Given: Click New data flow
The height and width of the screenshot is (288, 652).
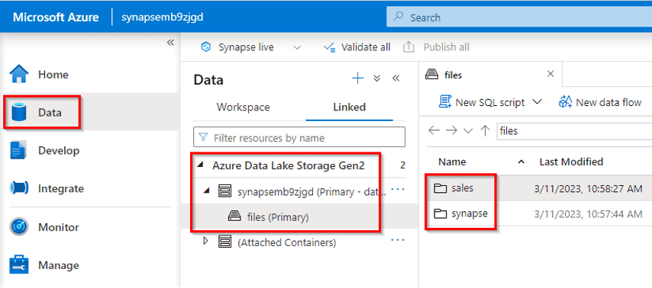Looking at the screenshot, I should click(x=601, y=102).
